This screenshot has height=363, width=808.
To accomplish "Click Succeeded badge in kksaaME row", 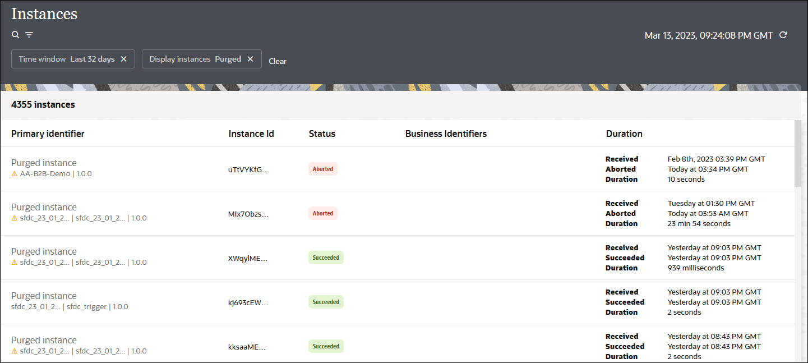I will point(326,346).
